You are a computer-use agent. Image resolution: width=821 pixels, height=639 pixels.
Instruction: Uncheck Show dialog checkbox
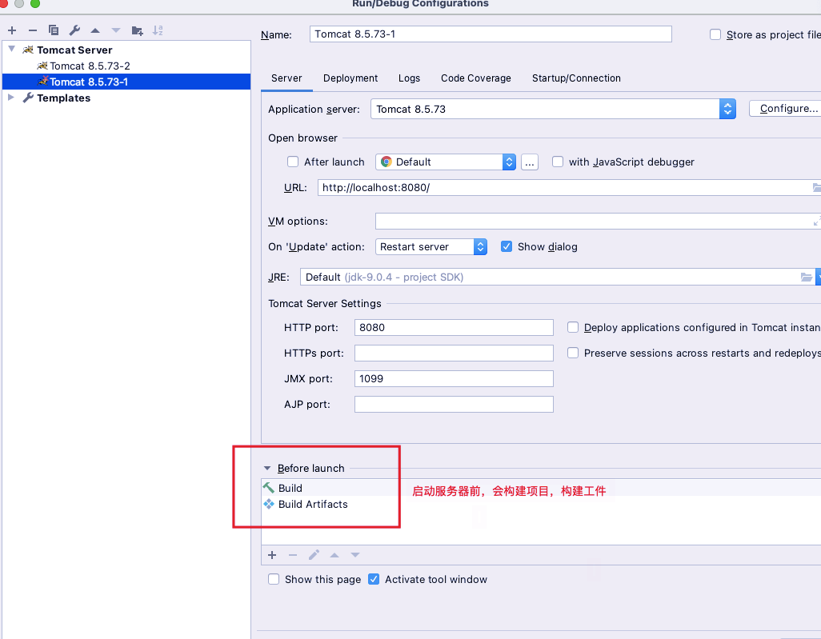pos(507,246)
